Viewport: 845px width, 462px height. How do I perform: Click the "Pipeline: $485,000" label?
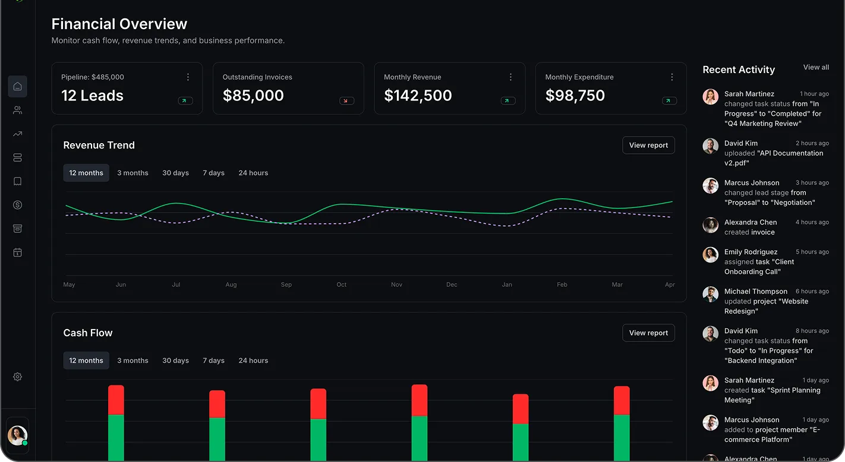93,77
